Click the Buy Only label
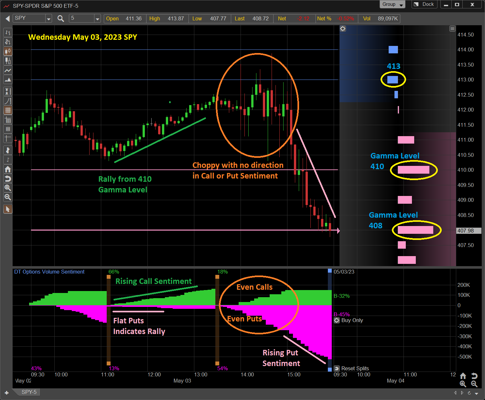 pos(352,320)
